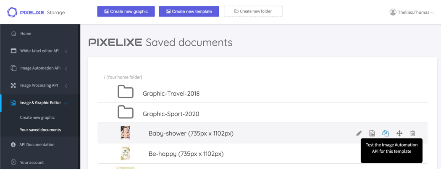Expand the Image Automation API submenu

66,68
